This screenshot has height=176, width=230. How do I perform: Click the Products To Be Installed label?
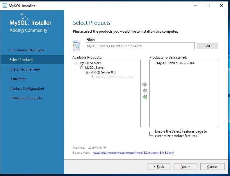168,57
